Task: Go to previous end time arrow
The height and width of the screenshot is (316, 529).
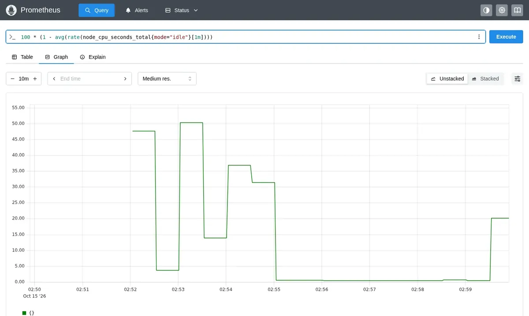Action: [54, 78]
